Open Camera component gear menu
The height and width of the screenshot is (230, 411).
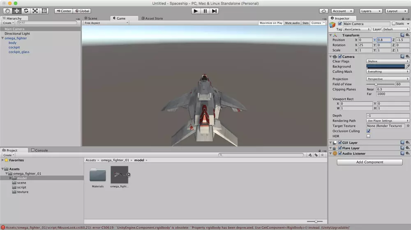click(x=407, y=56)
